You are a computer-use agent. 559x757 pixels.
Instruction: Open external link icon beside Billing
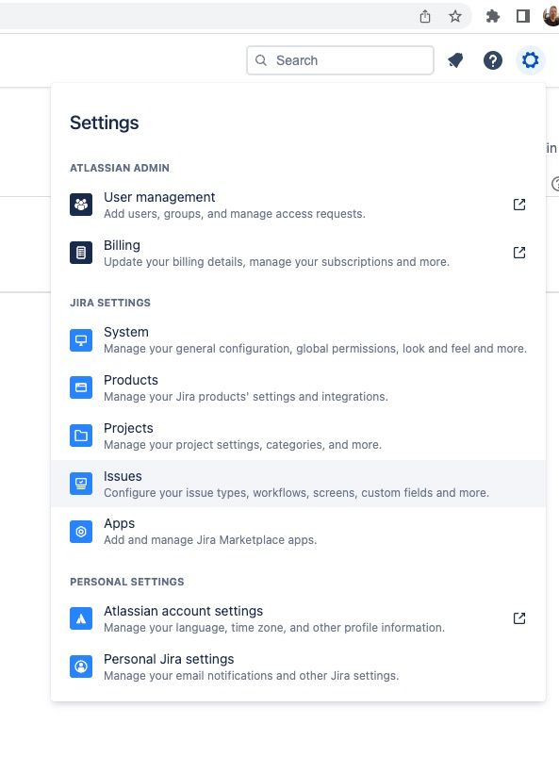[x=519, y=253]
